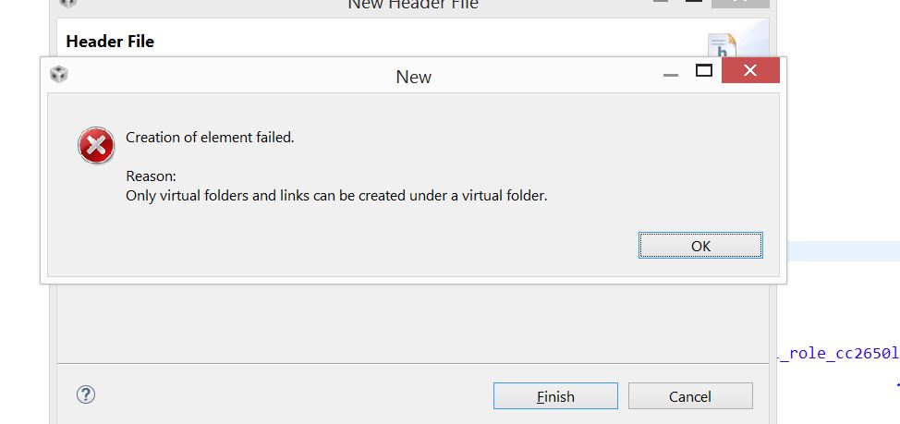900x424 pixels.
Task: Click the red error icon
Action: pos(96,146)
